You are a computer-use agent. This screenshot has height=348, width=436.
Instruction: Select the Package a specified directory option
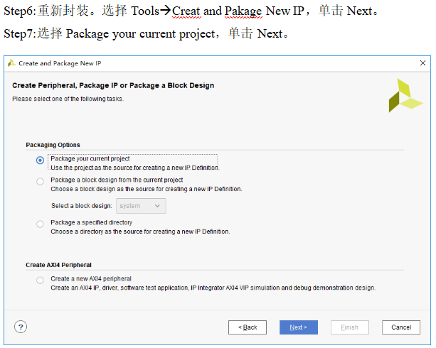click(40, 224)
